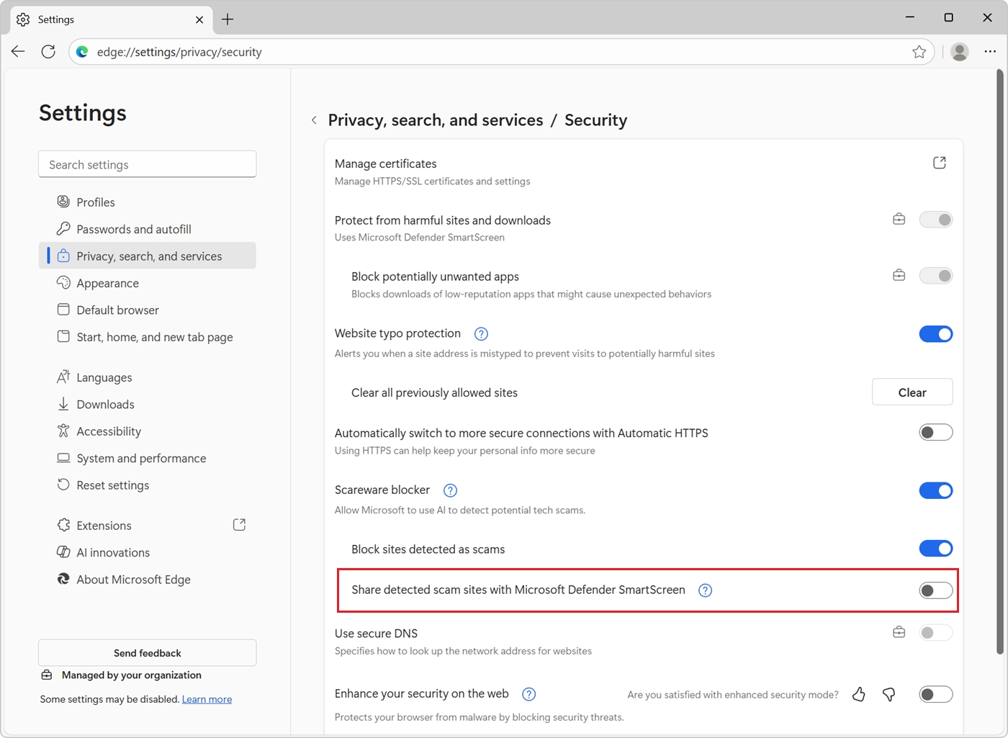
Task: Open Manage certificates via external link icon
Action: tap(939, 163)
